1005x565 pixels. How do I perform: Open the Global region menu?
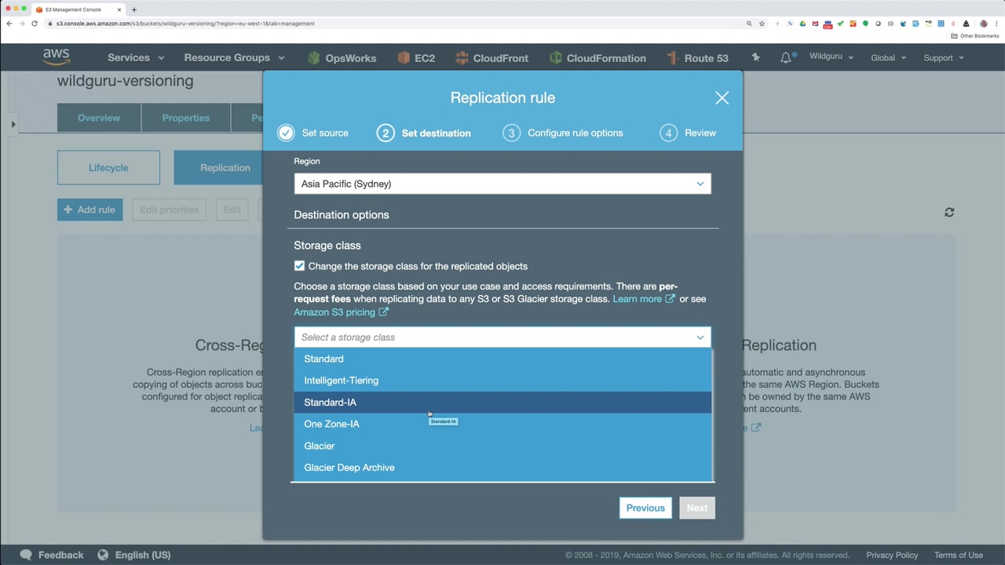point(888,57)
